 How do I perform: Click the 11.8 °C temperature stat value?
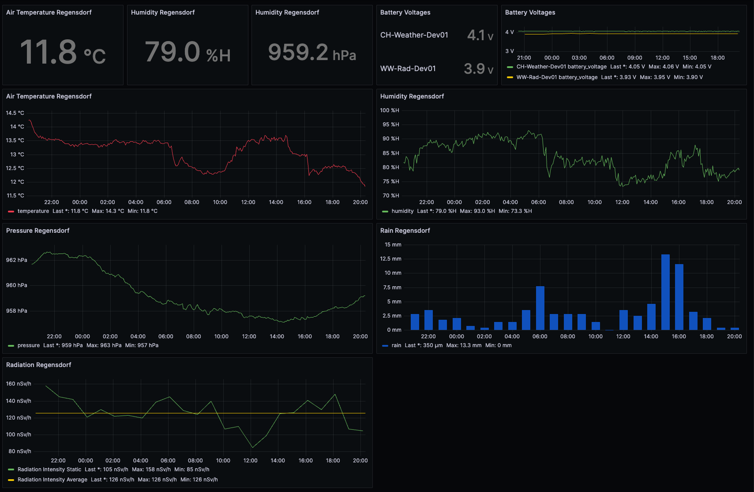[x=63, y=52]
